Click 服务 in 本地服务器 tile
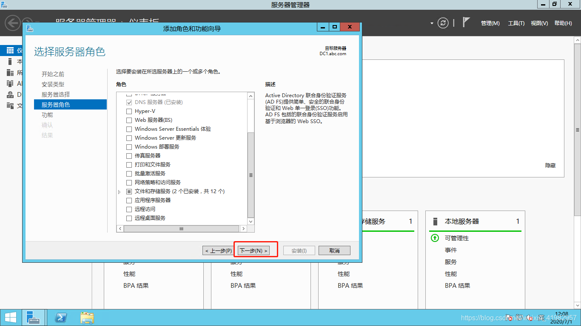This screenshot has width=581, height=326. coord(451,262)
